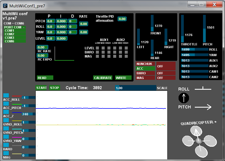
Task: Click the ROLL P value field
Action: [x=51, y=27]
